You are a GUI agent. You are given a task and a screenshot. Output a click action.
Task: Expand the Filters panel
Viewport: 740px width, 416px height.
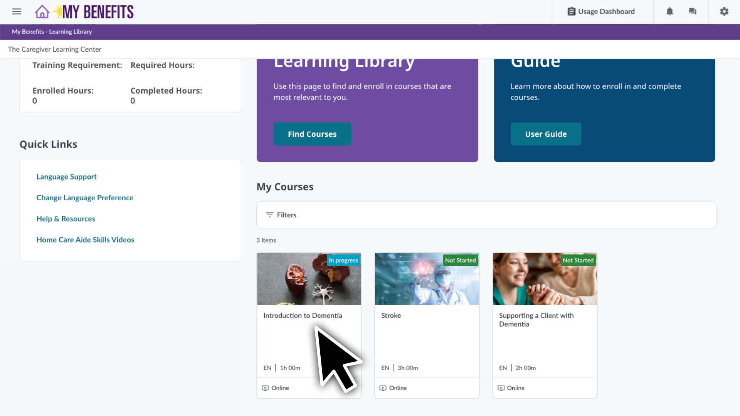(286, 215)
